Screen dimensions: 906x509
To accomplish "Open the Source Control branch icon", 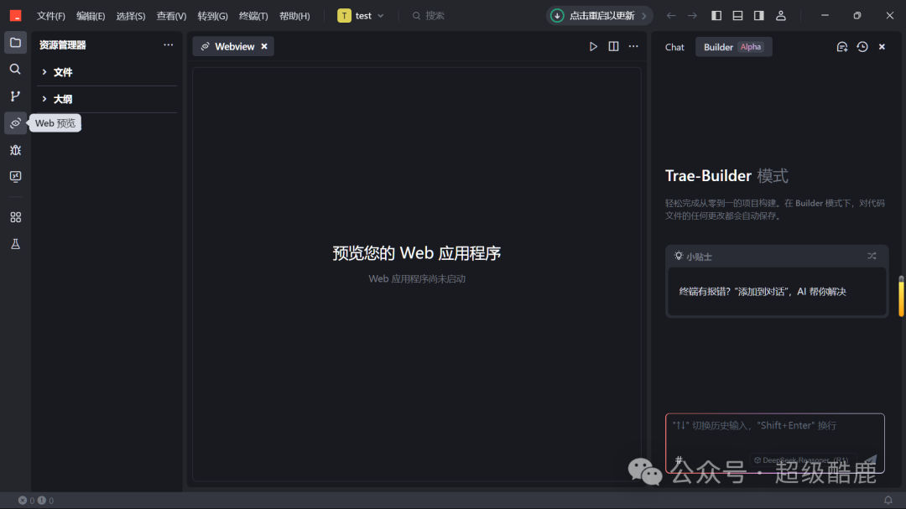I will point(16,96).
